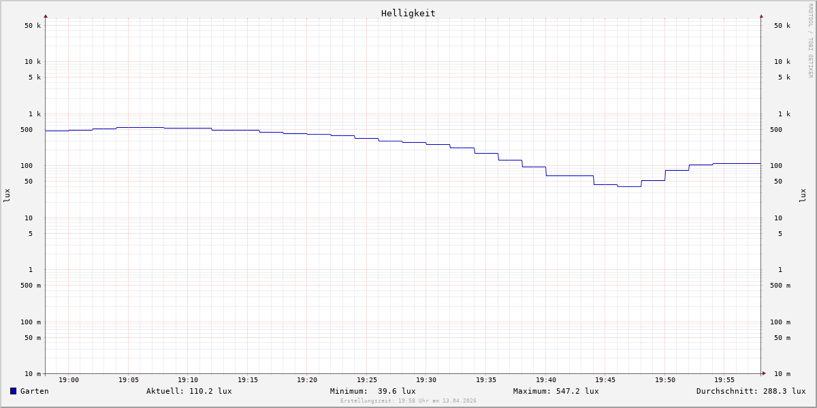Select the 'Aktuell: 110.2 lux' value
This screenshot has width=817, height=408.
[x=189, y=391]
